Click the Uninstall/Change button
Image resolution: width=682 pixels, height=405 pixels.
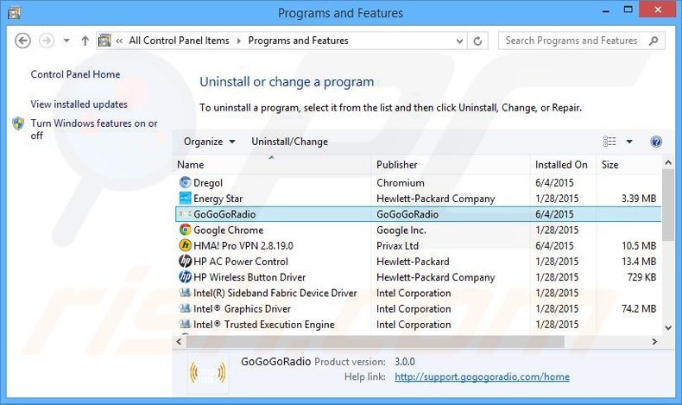click(290, 142)
